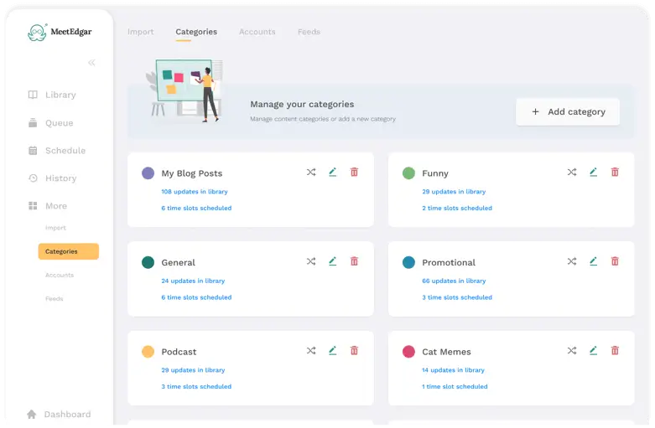
Task: Switch to the Feeds top tab
Action: click(309, 32)
